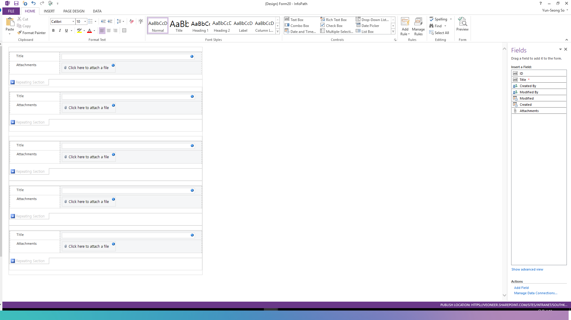
Task: Open the Manage Rules pane
Action: coord(418,26)
